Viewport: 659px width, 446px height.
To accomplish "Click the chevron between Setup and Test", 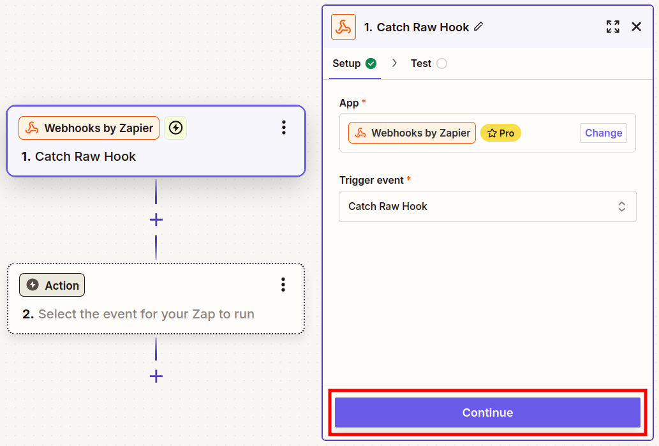I will [394, 63].
